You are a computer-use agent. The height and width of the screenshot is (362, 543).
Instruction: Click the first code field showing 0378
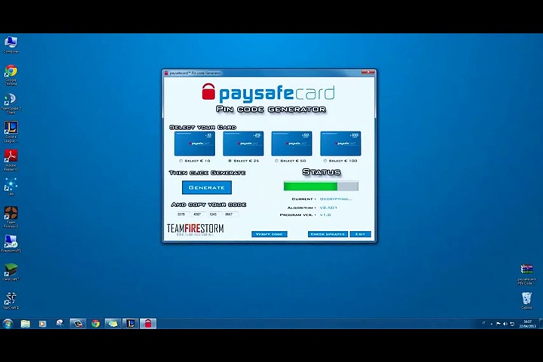pyautogui.click(x=183, y=214)
